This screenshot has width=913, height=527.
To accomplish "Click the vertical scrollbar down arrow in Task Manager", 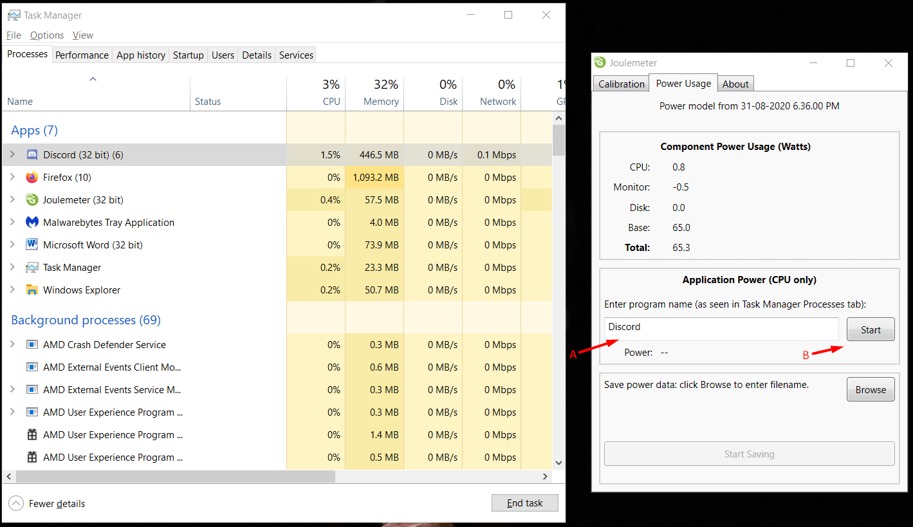I will pos(558,462).
